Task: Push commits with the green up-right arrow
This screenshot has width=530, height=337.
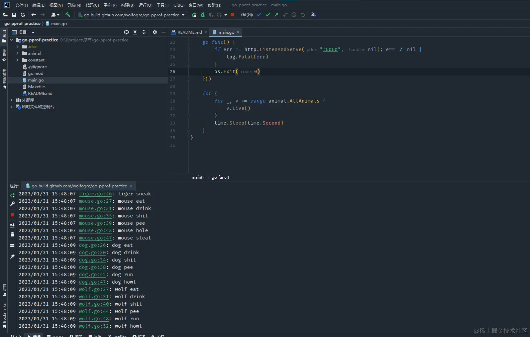Action: point(277,15)
